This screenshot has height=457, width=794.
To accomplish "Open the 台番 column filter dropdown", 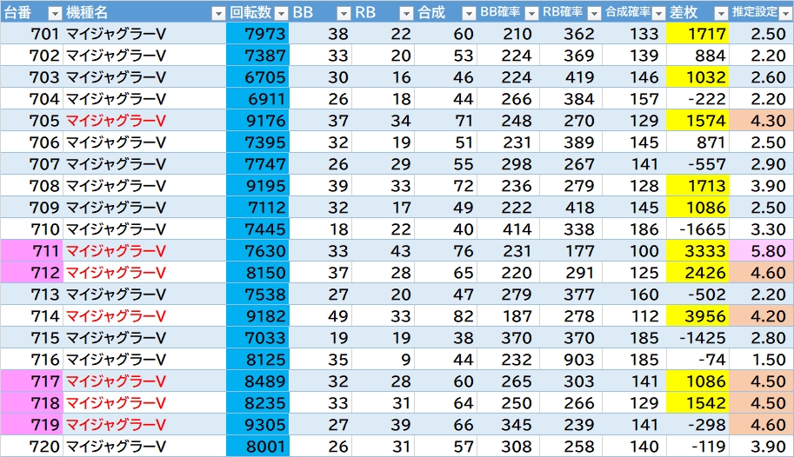I will [55, 13].
